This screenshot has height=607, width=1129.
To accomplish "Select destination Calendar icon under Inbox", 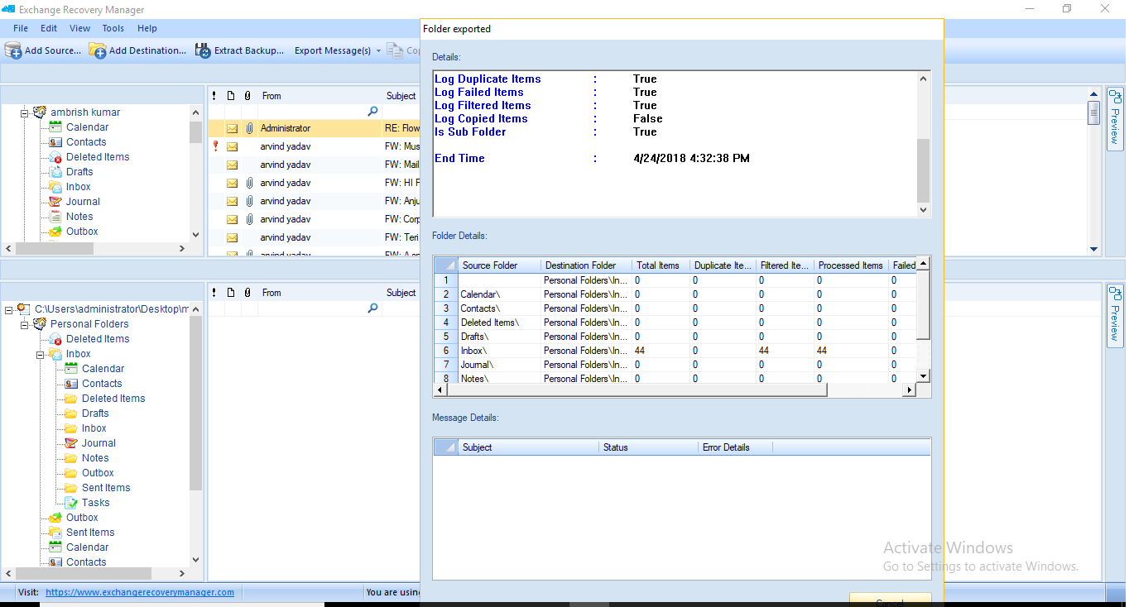I will (71, 369).
